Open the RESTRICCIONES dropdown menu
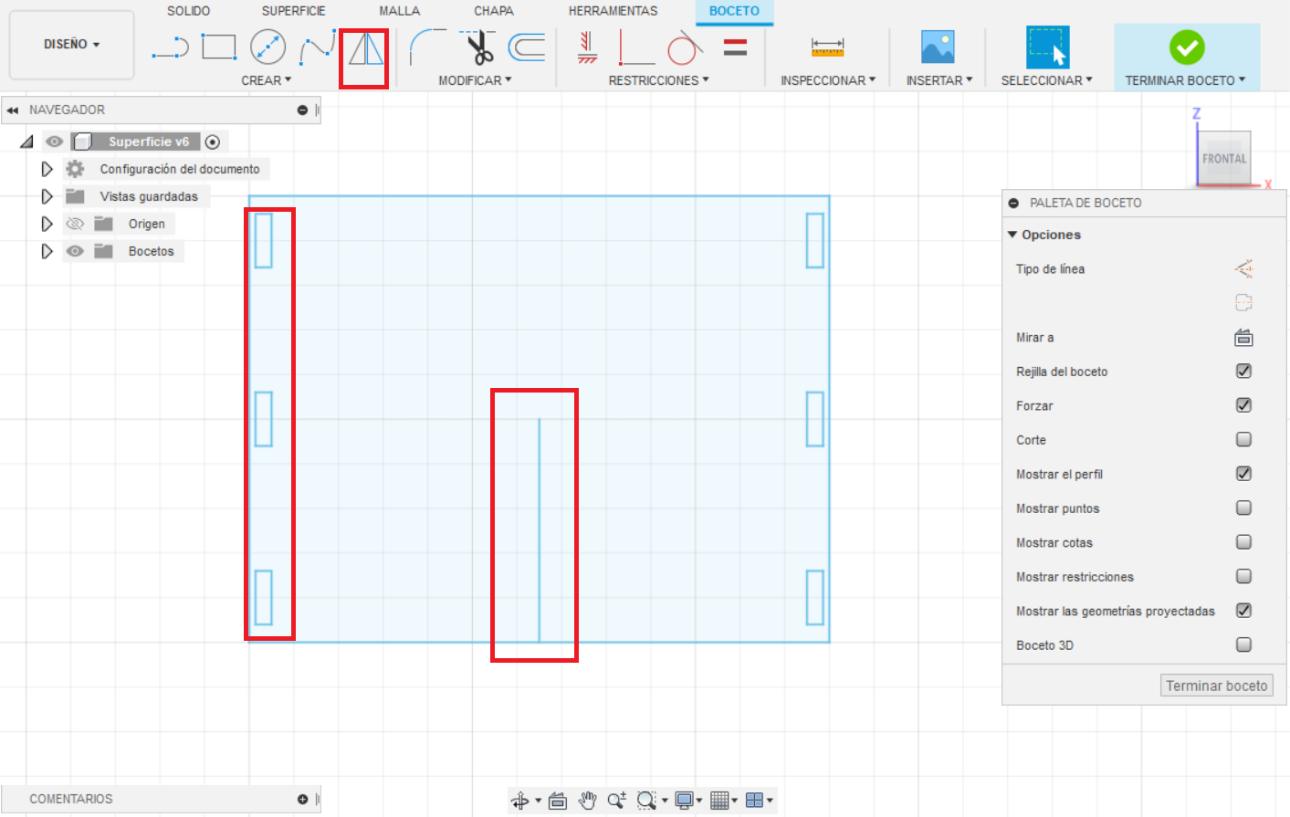 658,80
